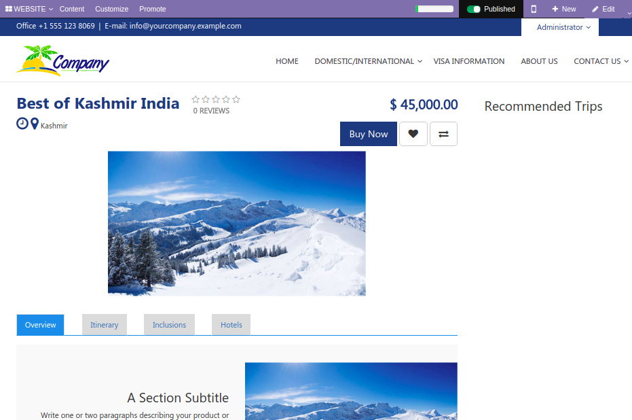
Task: Click the Overview section mountain image
Action: [x=351, y=391]
